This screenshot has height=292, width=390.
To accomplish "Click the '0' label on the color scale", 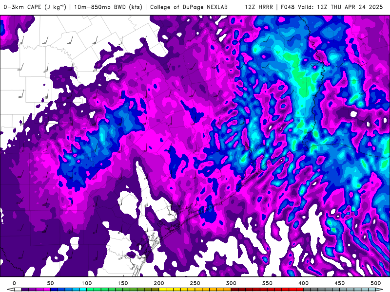I will tap(14, 283).
